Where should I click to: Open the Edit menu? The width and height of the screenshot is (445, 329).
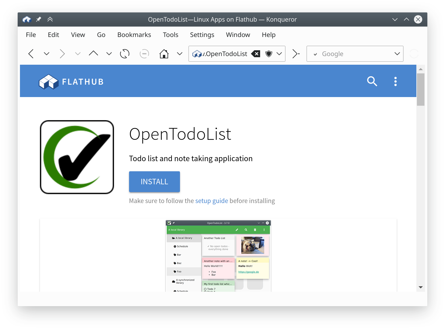click(54, 35)
